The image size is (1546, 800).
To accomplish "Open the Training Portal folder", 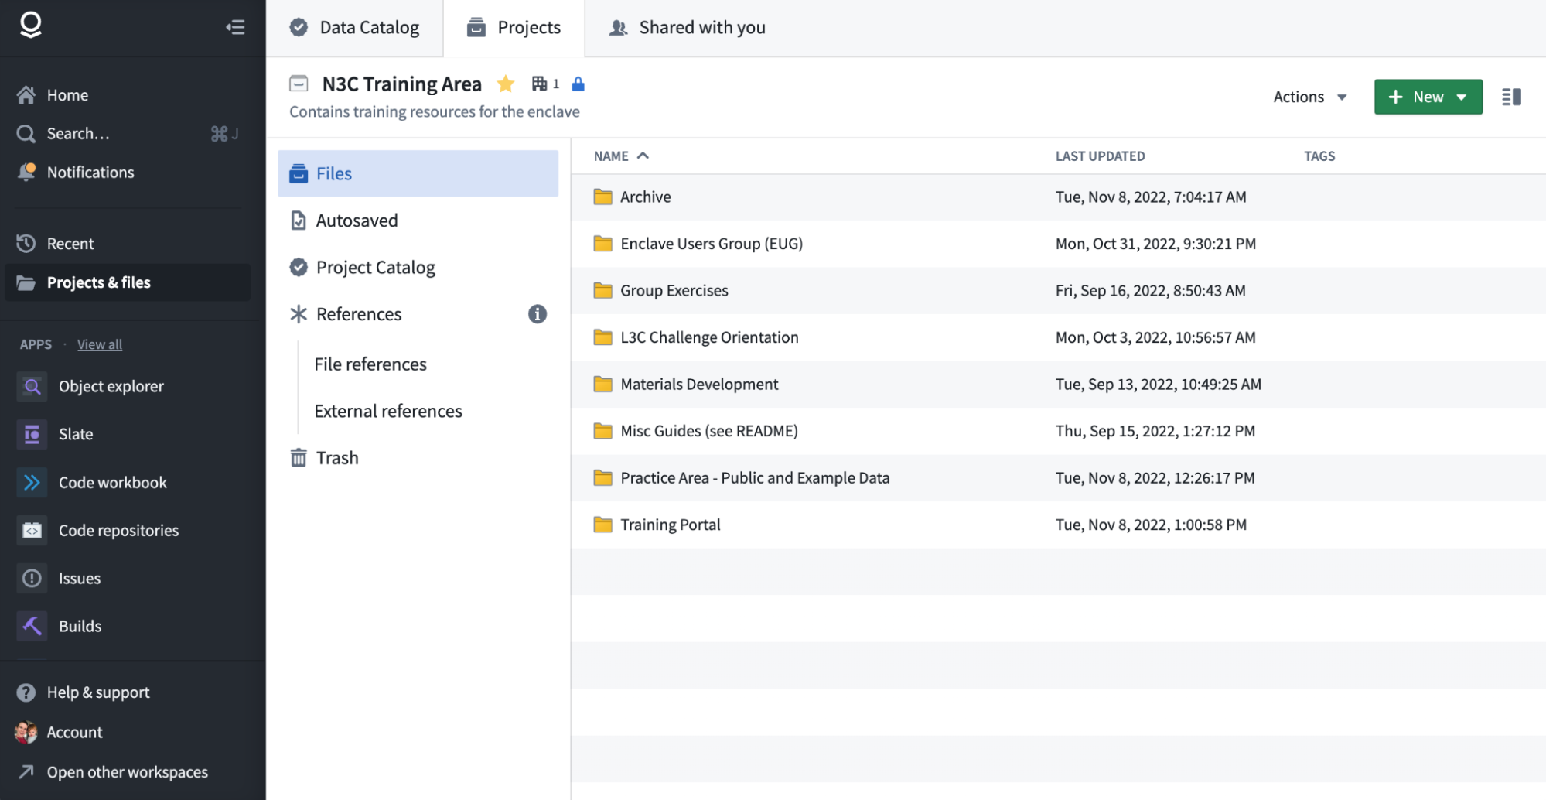I will pyautogui.click(x=670, y=525).
